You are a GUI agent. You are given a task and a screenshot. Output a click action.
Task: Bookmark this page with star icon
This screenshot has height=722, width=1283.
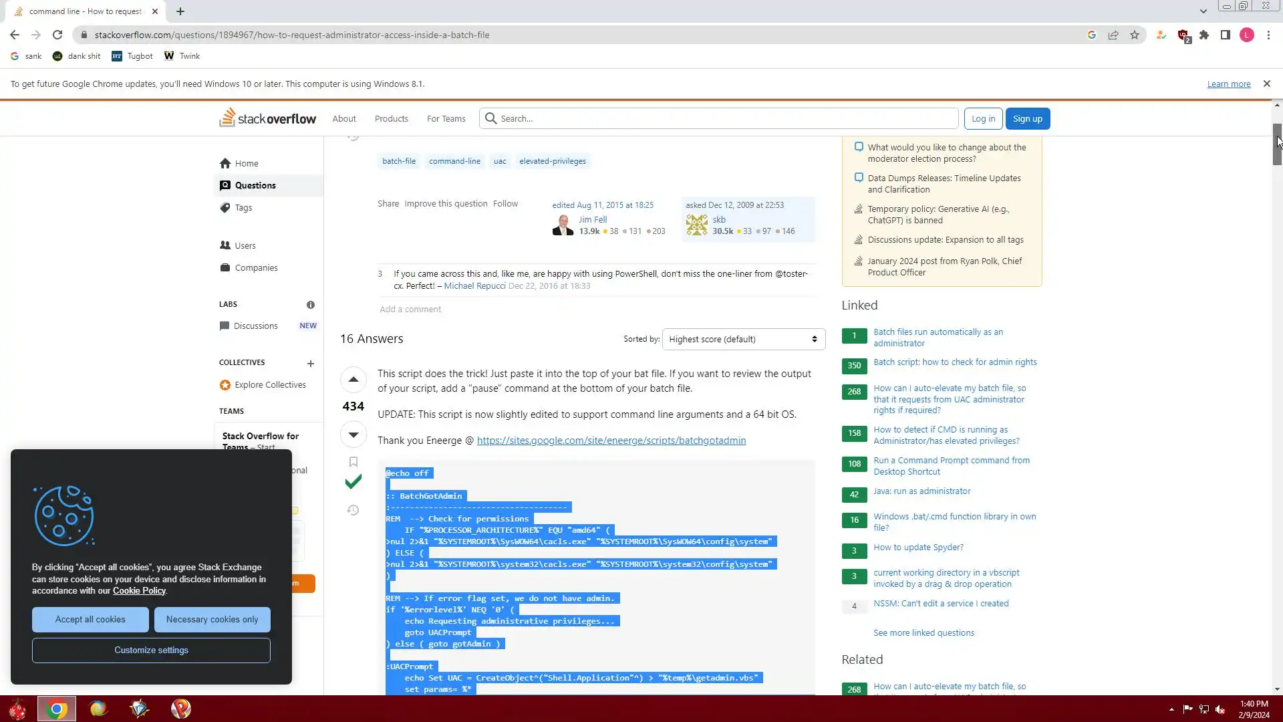pos(1135,35)
